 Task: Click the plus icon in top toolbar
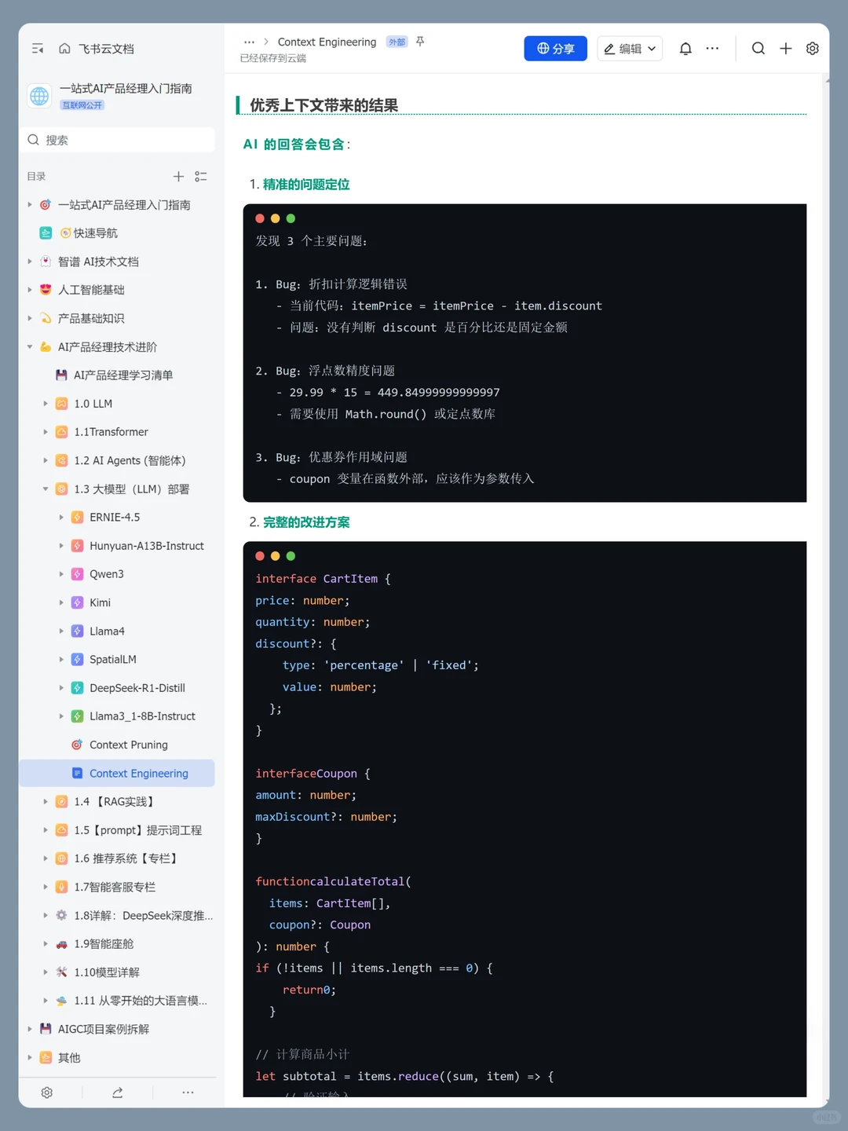coord(785,49)
